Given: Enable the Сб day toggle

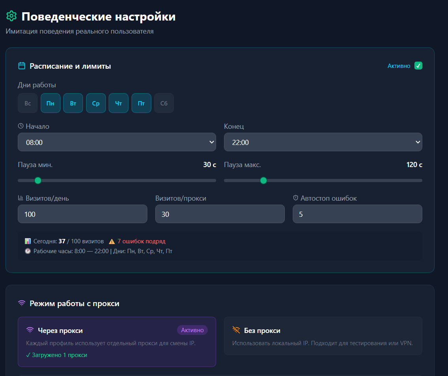Looking at the screenshot, I should [x=164, y=103].
